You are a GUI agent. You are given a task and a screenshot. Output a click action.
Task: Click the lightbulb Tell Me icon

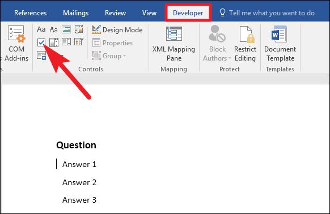222,12
